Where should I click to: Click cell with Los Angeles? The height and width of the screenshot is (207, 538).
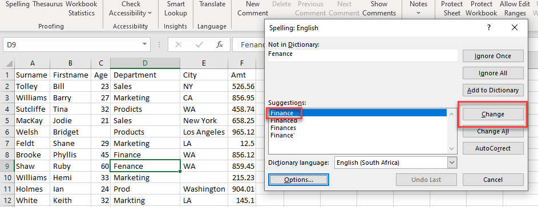click(204, 132)
